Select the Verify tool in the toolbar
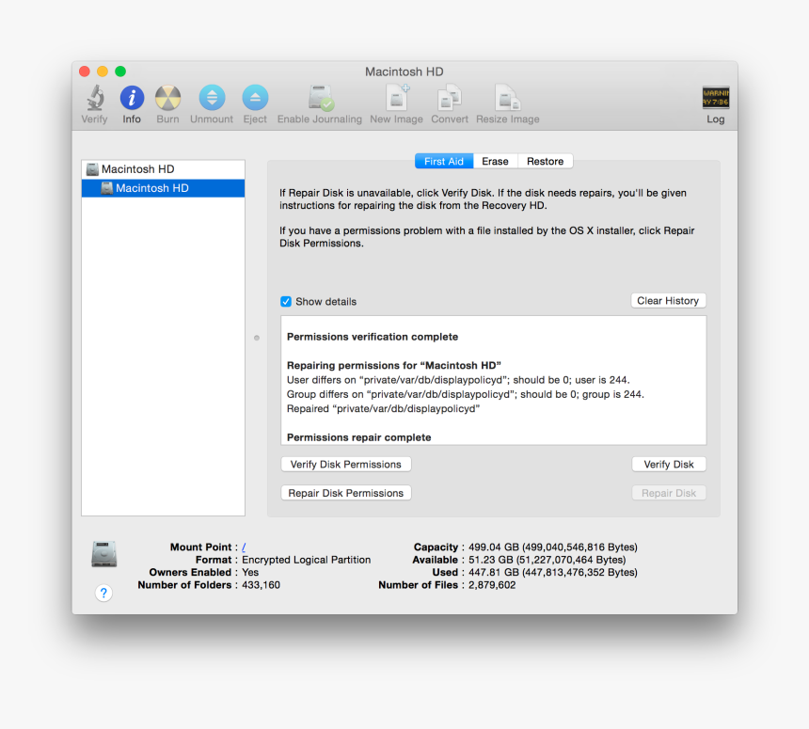Viewport: 809px width, 729px height. click(94, 99)
